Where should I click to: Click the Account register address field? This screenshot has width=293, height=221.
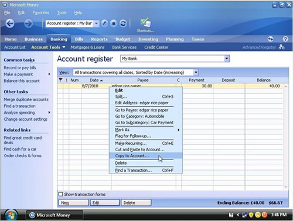pyautogui.click(x=70, y=23)
